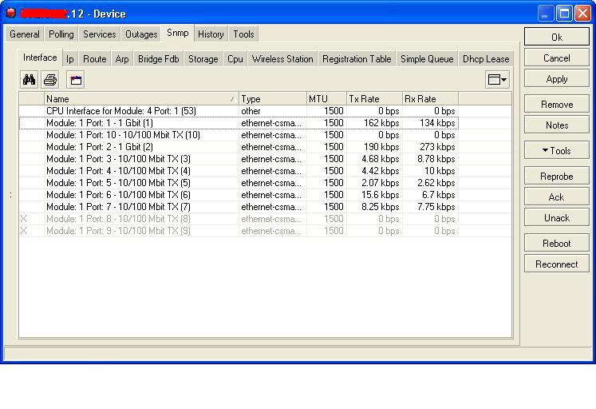Open the Storage sub-tab
Screen dimensions: 596x409
coord(203,59)
